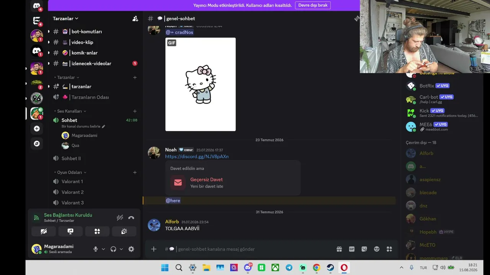Join Valorant 1 voice channel
The image size is (490, 275).
tap(95, 181)
